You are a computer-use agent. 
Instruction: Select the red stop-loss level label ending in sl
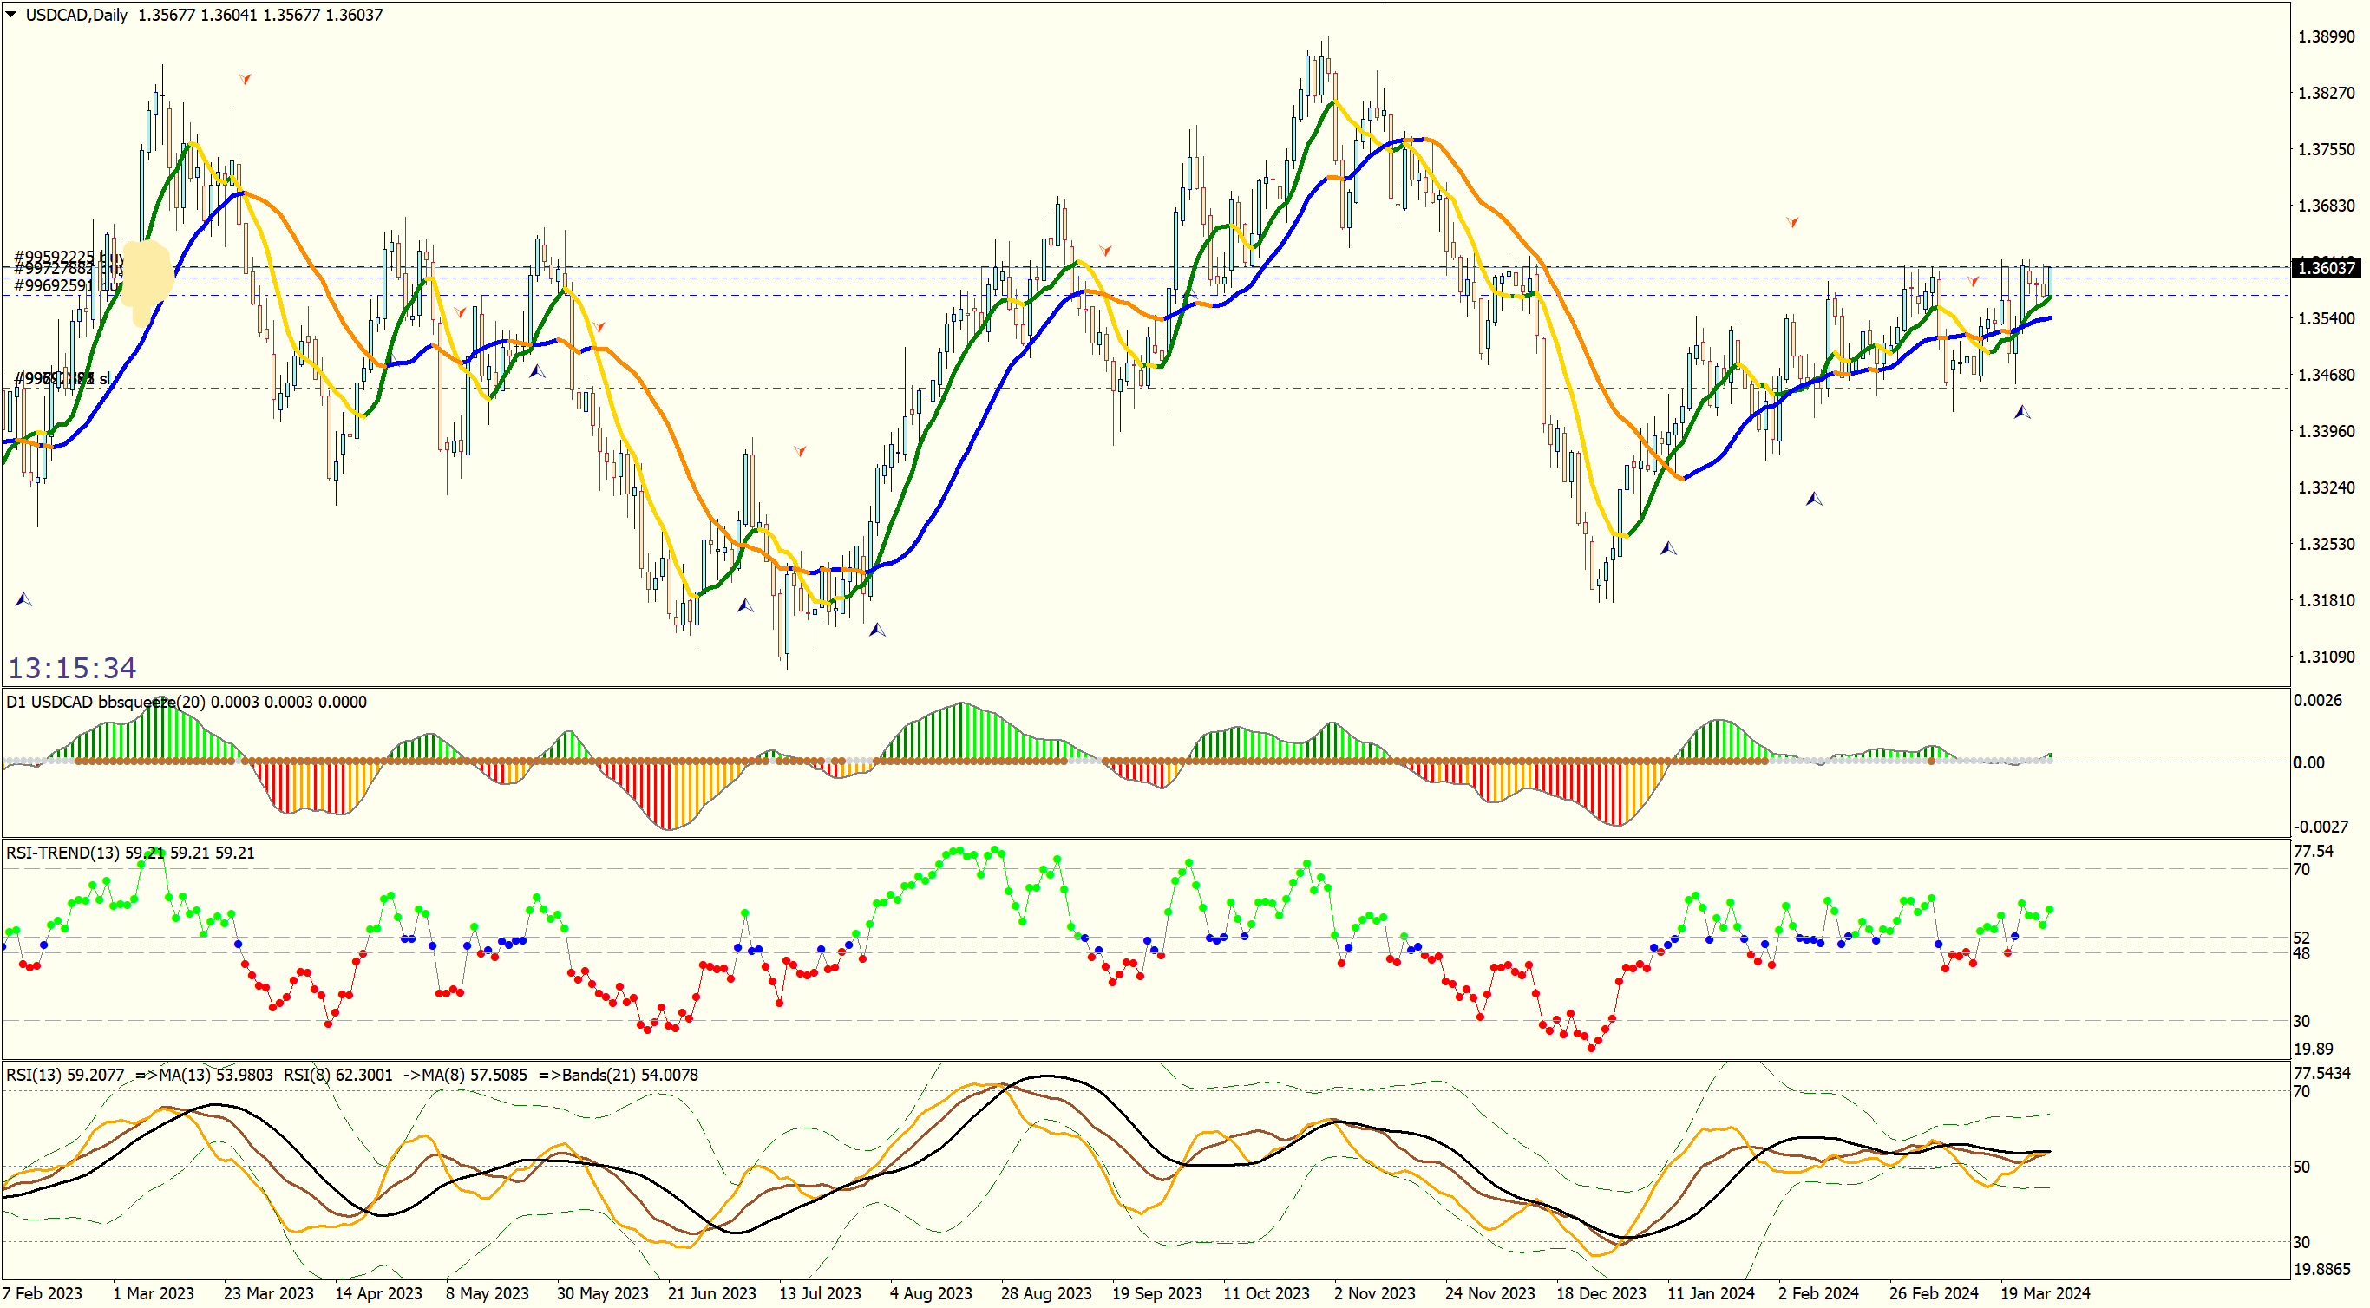(x=62, y=378)
